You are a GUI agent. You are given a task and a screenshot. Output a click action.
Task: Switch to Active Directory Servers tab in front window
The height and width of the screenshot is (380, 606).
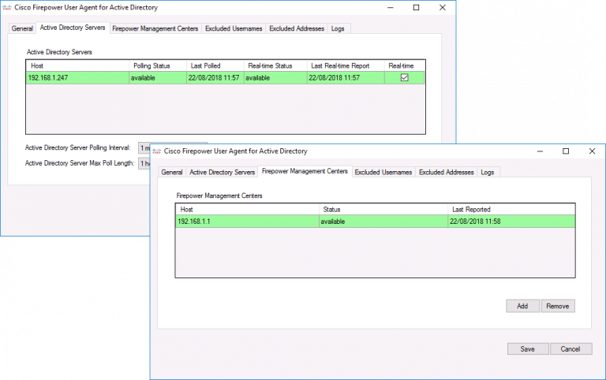tap(222, 172)
